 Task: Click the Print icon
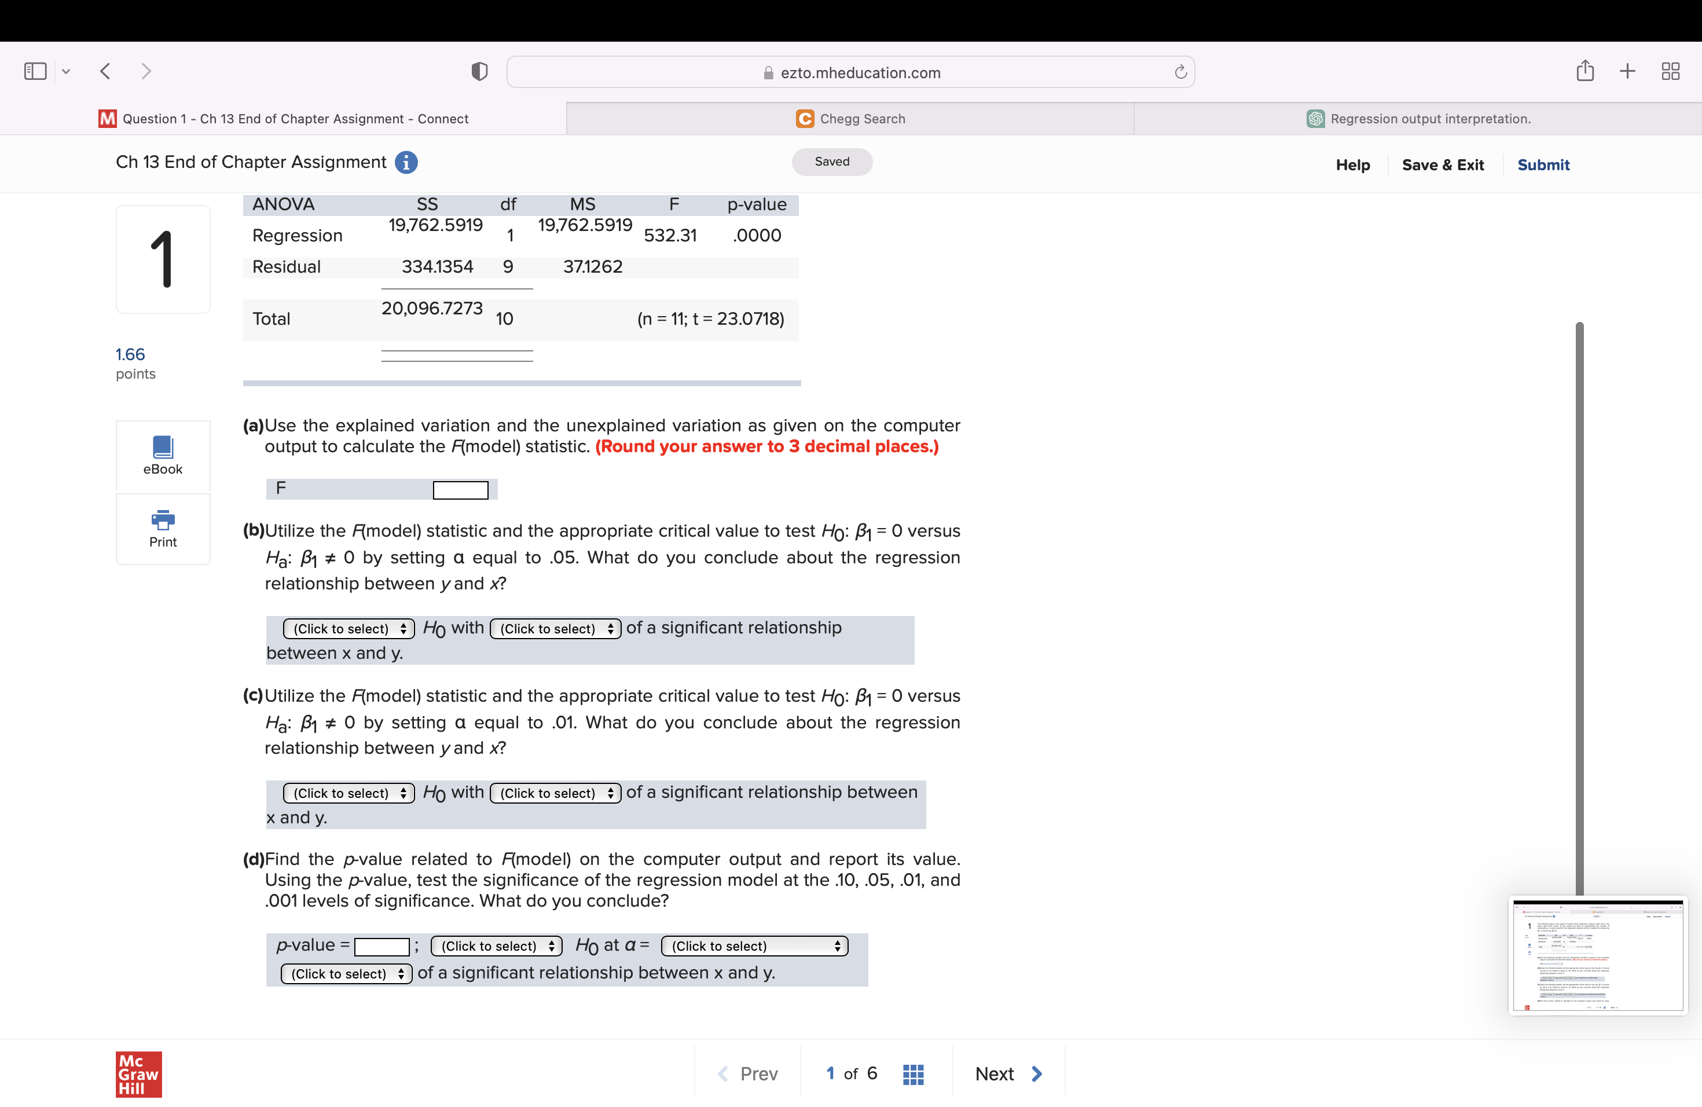[x=162, y=520]
